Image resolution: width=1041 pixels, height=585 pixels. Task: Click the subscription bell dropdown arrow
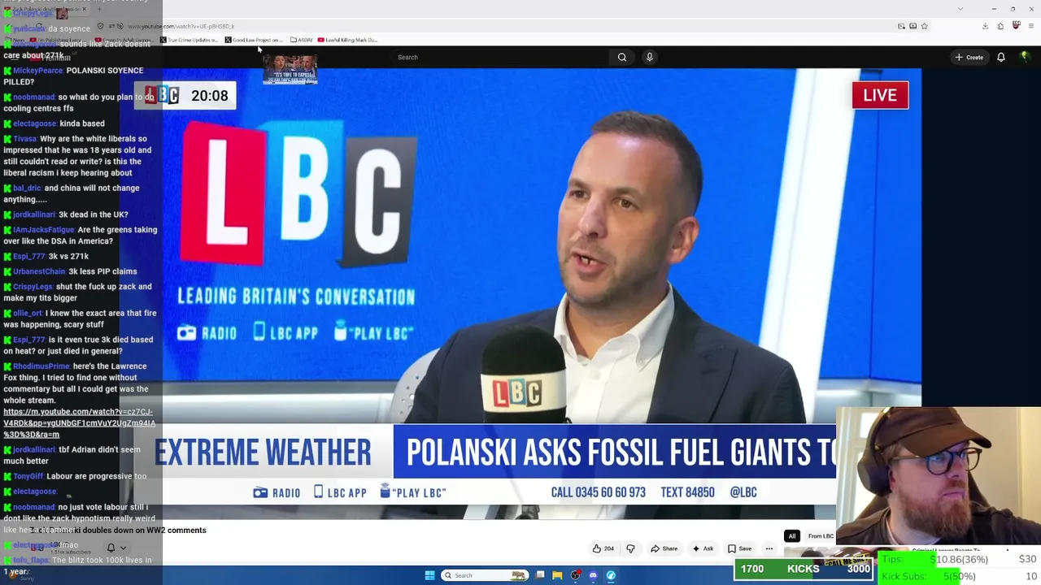[x=123, y=548]
